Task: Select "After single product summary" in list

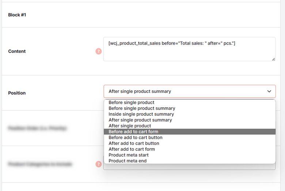Action: (190, 120)
